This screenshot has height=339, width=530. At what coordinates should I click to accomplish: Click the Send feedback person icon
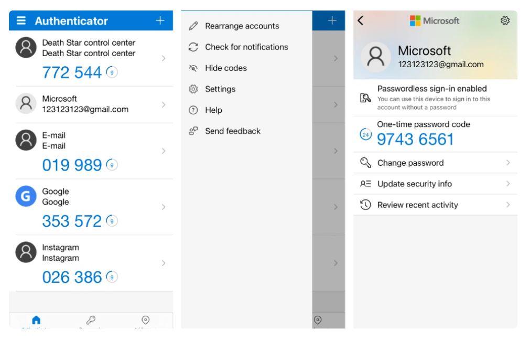point(193,131)
